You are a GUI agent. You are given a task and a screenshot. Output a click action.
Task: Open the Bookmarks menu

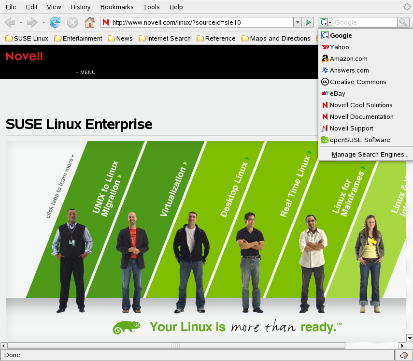[x=117, y=7]
